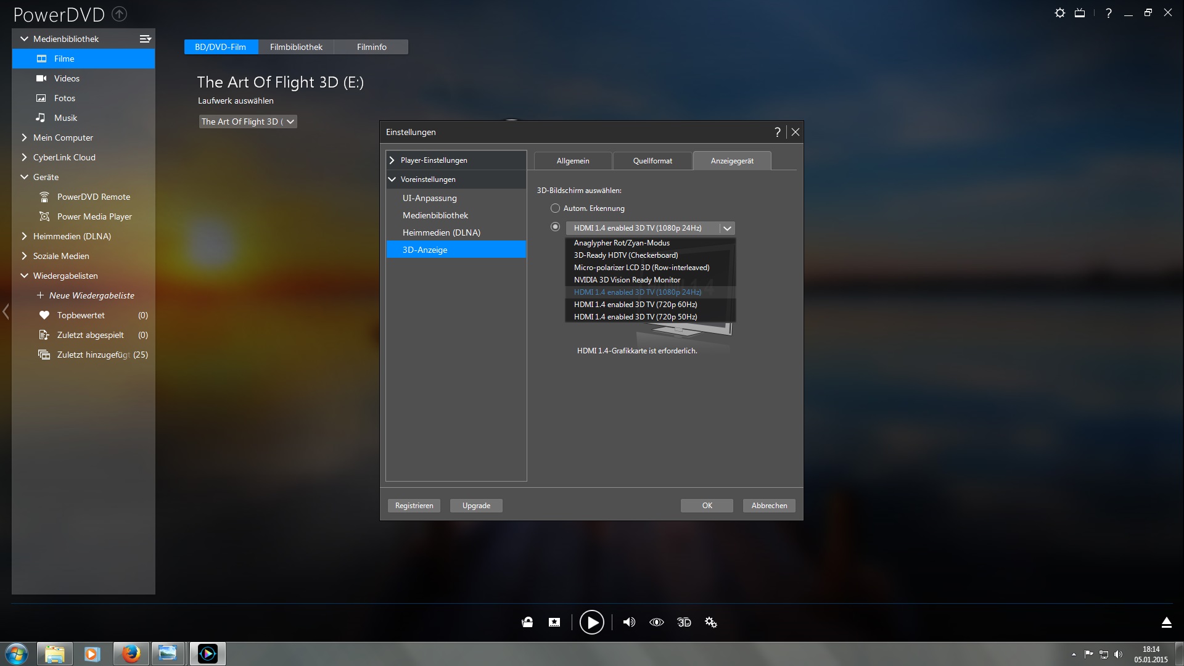
Task: Collapse the Wiedergabelisten section
Action: pos(25,276)
